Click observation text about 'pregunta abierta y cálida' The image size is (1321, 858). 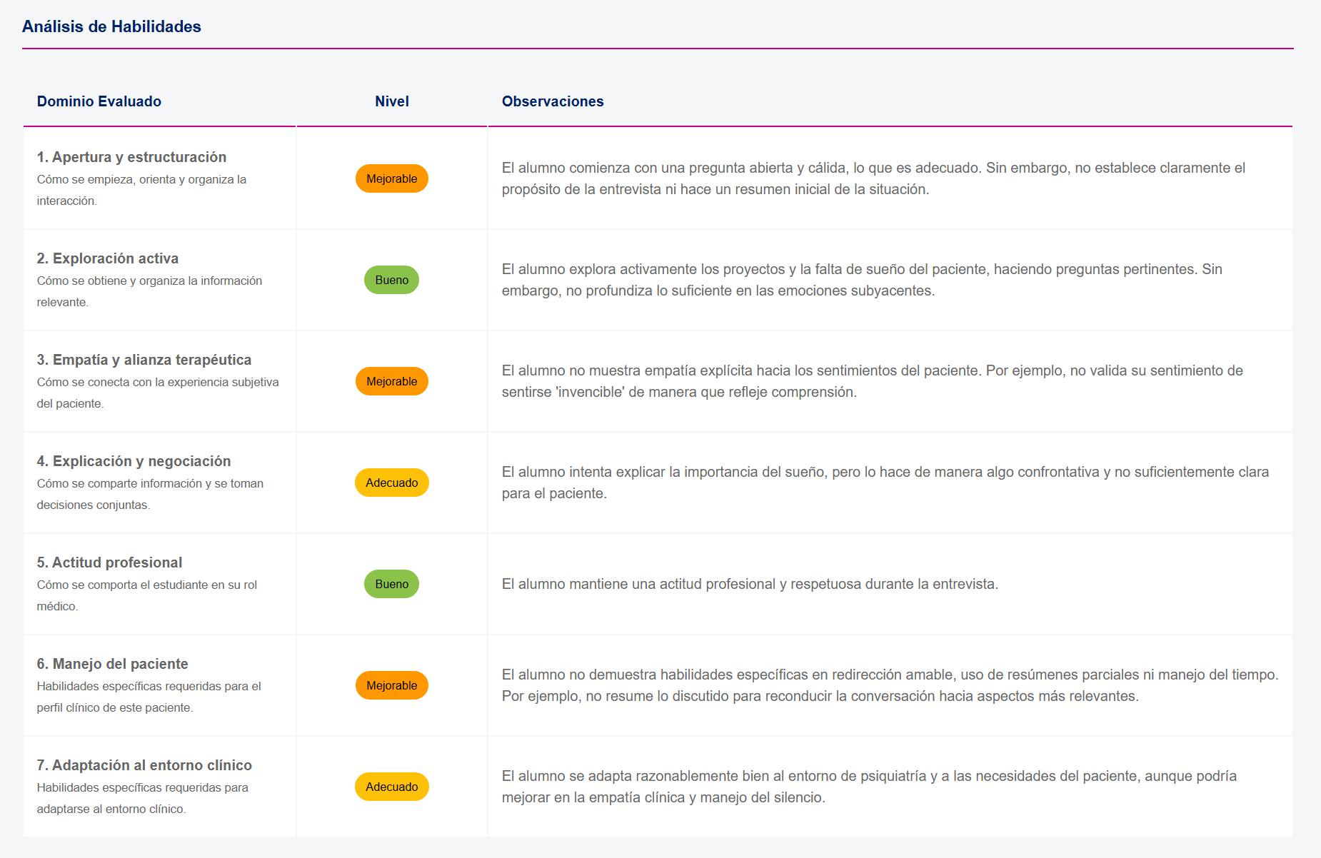(x=873, y=178)
